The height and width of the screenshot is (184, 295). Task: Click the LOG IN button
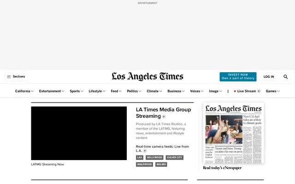[x=269, y=77]
